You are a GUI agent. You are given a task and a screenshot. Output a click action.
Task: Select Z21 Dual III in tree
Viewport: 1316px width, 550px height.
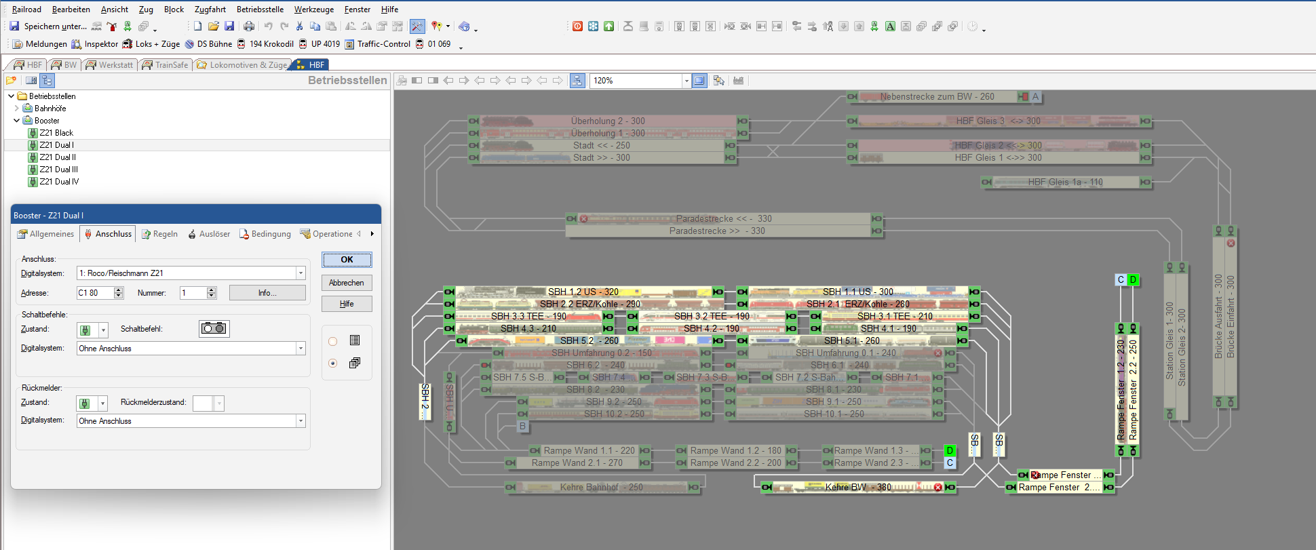[58, 170]
